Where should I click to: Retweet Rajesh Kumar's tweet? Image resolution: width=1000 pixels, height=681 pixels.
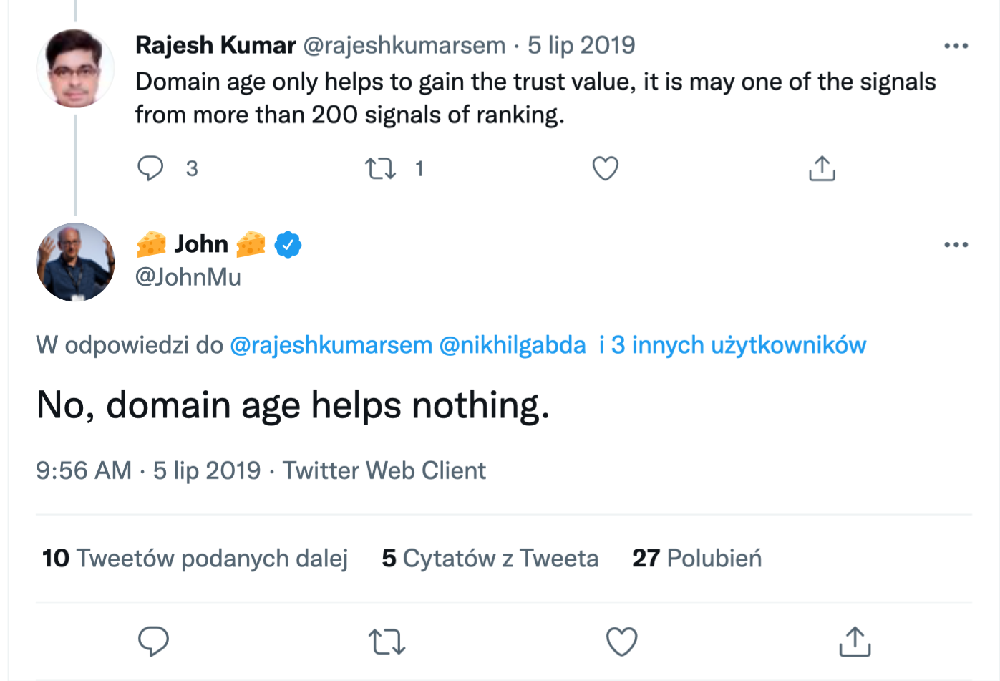point(380,169)
